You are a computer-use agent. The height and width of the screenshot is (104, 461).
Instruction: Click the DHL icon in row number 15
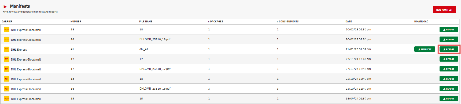click(x=7, y=99)
